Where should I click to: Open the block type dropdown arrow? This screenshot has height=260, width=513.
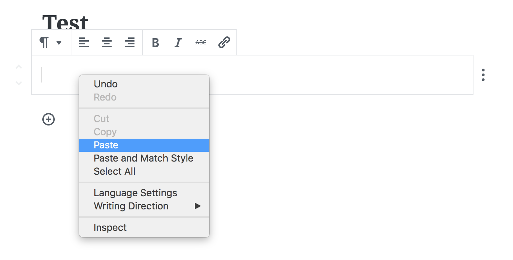coord(59,43)
